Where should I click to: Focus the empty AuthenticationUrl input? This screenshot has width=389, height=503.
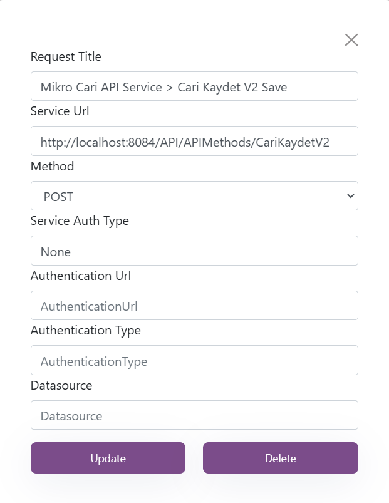coord(194,306)
